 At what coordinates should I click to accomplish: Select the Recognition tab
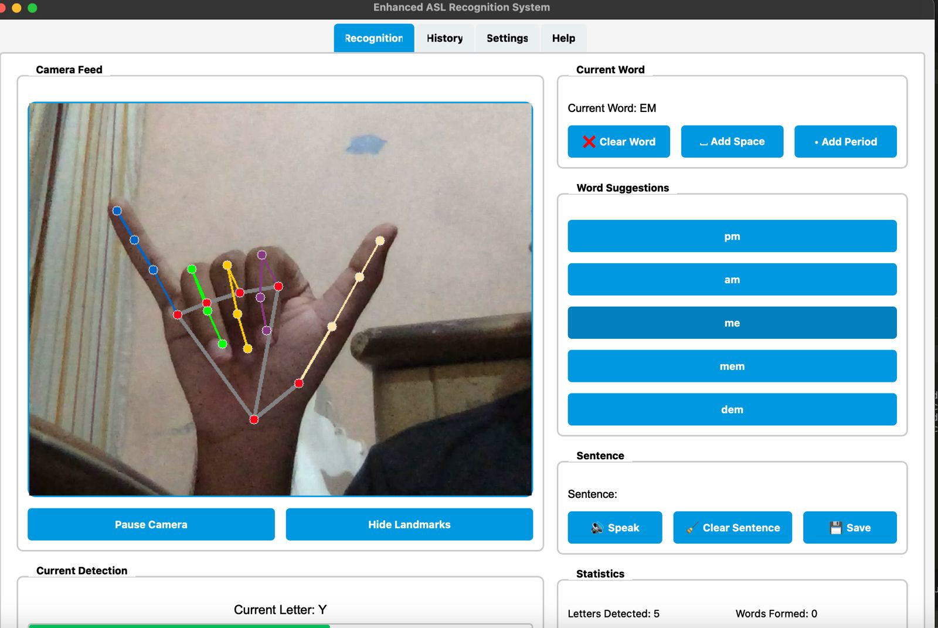click(374, 38)
